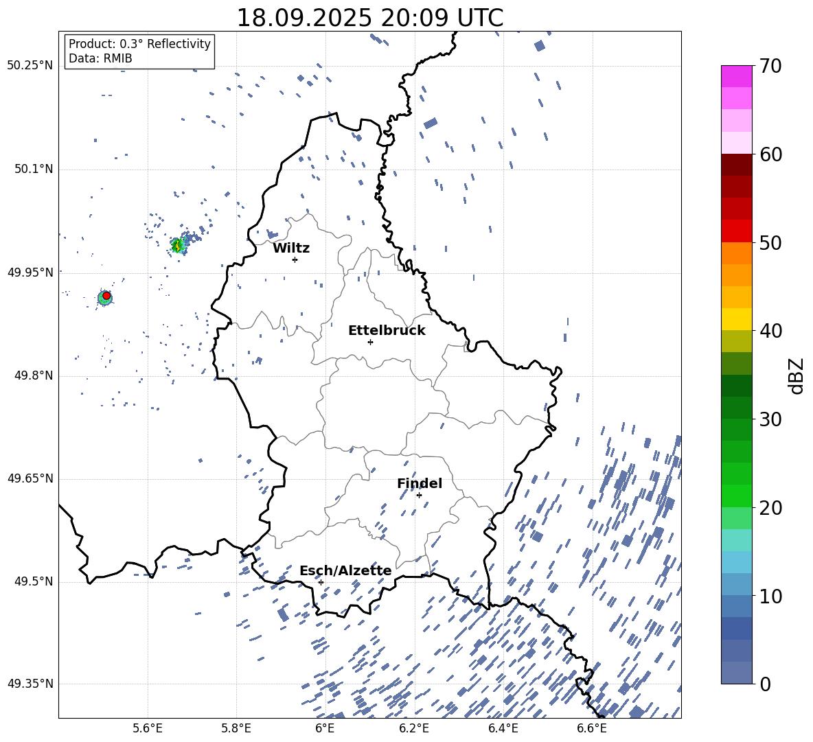Click the red dot radar marker
This screenshot has width=813, height=742.
[106, 296]
